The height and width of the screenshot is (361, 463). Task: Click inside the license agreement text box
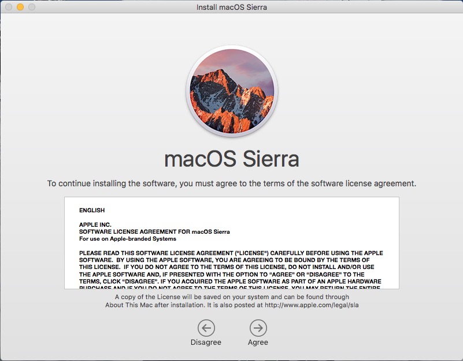pos(231,243)
